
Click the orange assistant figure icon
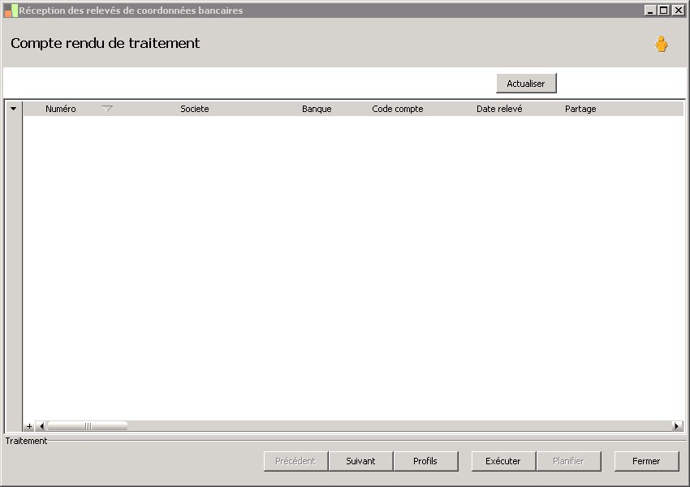(661, 44)
